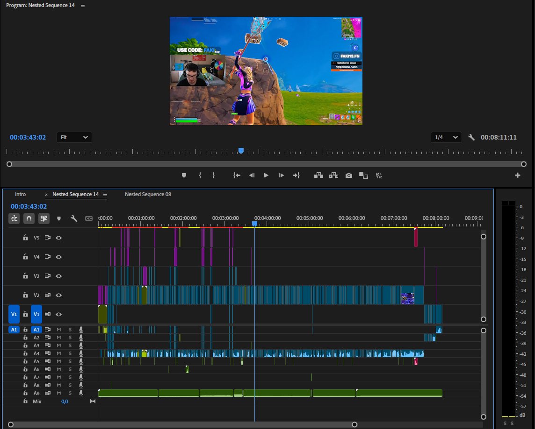Click V1 source patching button
The image size is (535, 429).
[x=14, y=314]
